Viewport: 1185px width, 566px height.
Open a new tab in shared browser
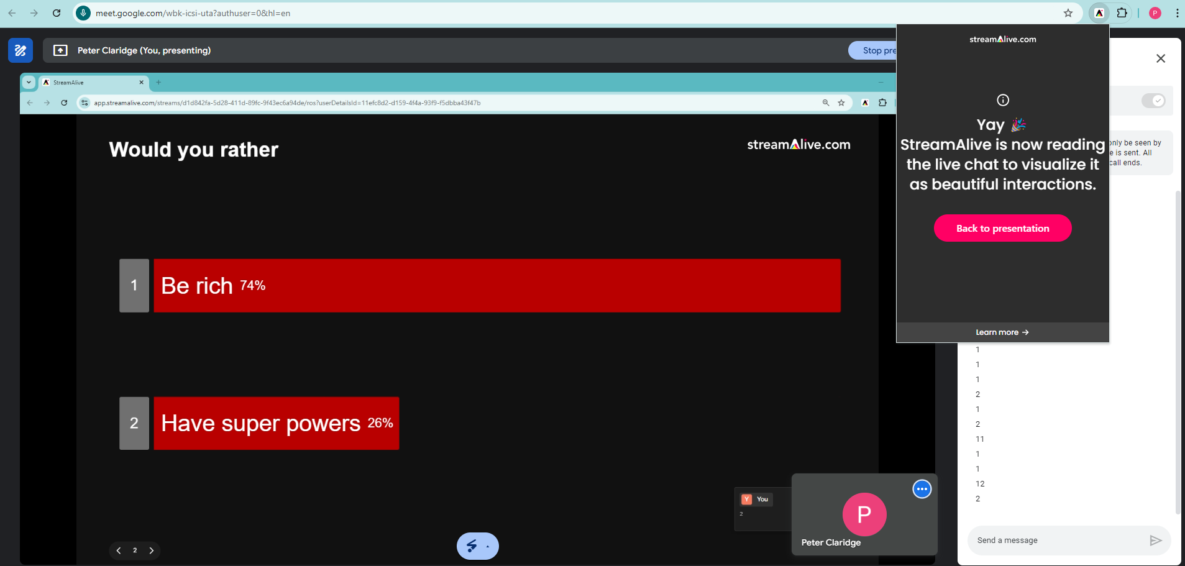tap(158, 82)
